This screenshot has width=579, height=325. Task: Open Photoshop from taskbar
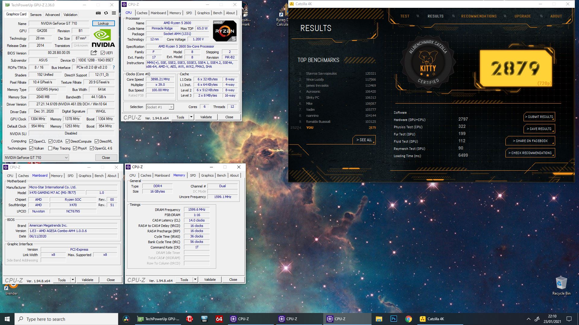(394, 319)
